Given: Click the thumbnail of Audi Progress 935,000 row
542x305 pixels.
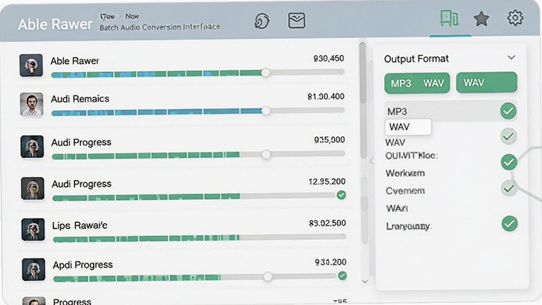Looking at the screenshot, I should pos(32,146).
